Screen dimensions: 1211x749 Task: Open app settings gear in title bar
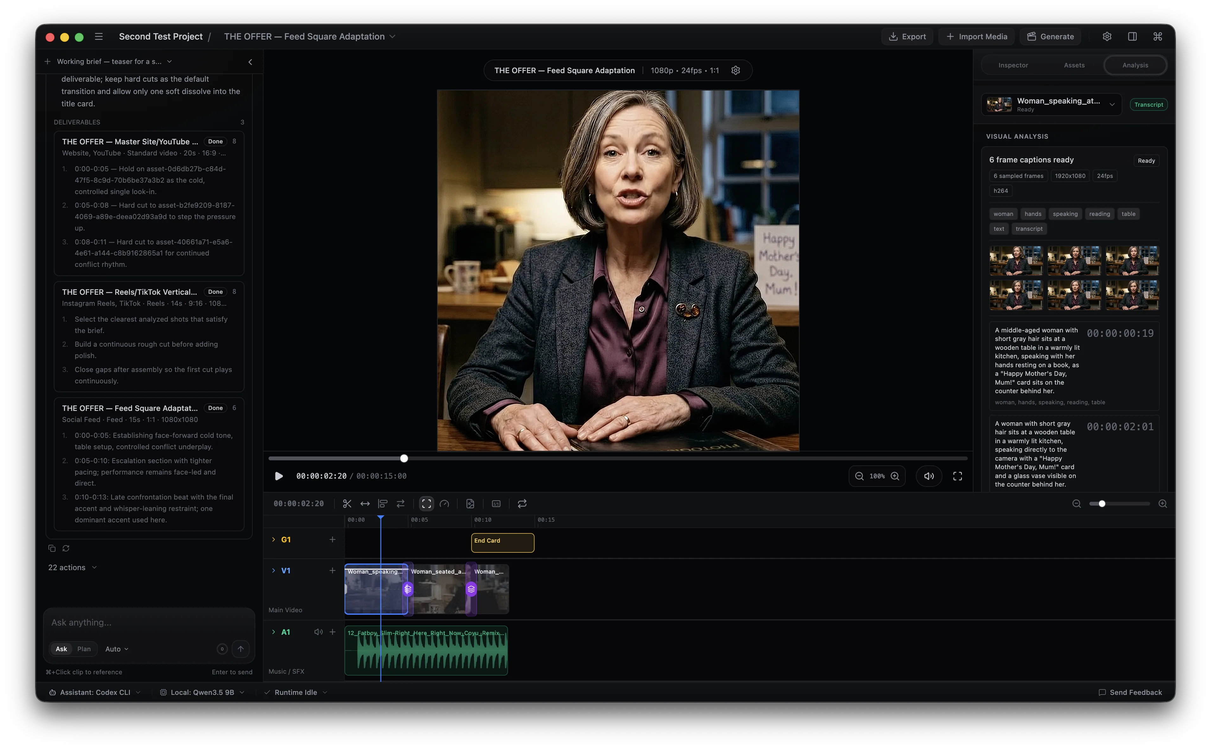[1107, 37]
